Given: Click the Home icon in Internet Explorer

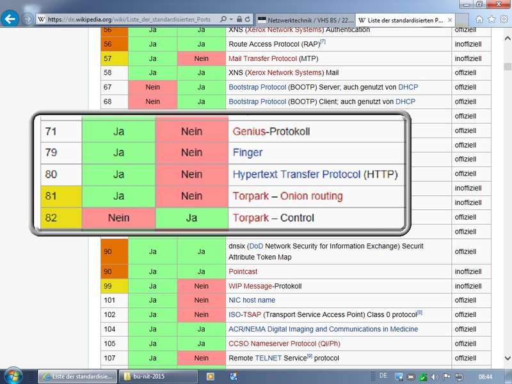Looking at the screenshot, I should 479,19.
